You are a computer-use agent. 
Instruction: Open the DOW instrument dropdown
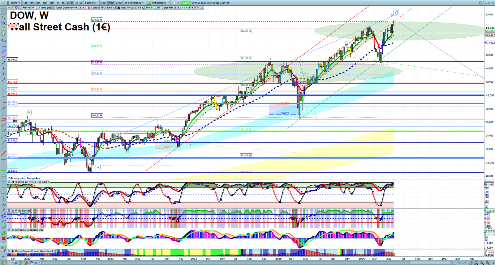tap(15, 2)
